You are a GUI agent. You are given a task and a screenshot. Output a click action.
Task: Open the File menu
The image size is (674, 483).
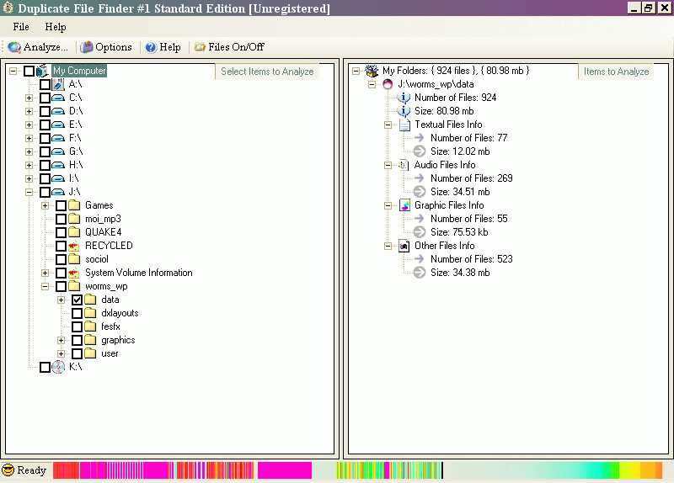(21, 27)
